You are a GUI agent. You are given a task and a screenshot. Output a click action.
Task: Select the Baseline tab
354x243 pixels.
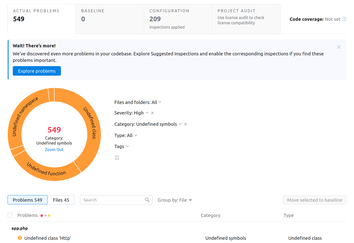(x=110, y=19)
